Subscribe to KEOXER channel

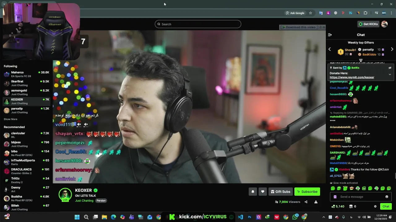307,191
